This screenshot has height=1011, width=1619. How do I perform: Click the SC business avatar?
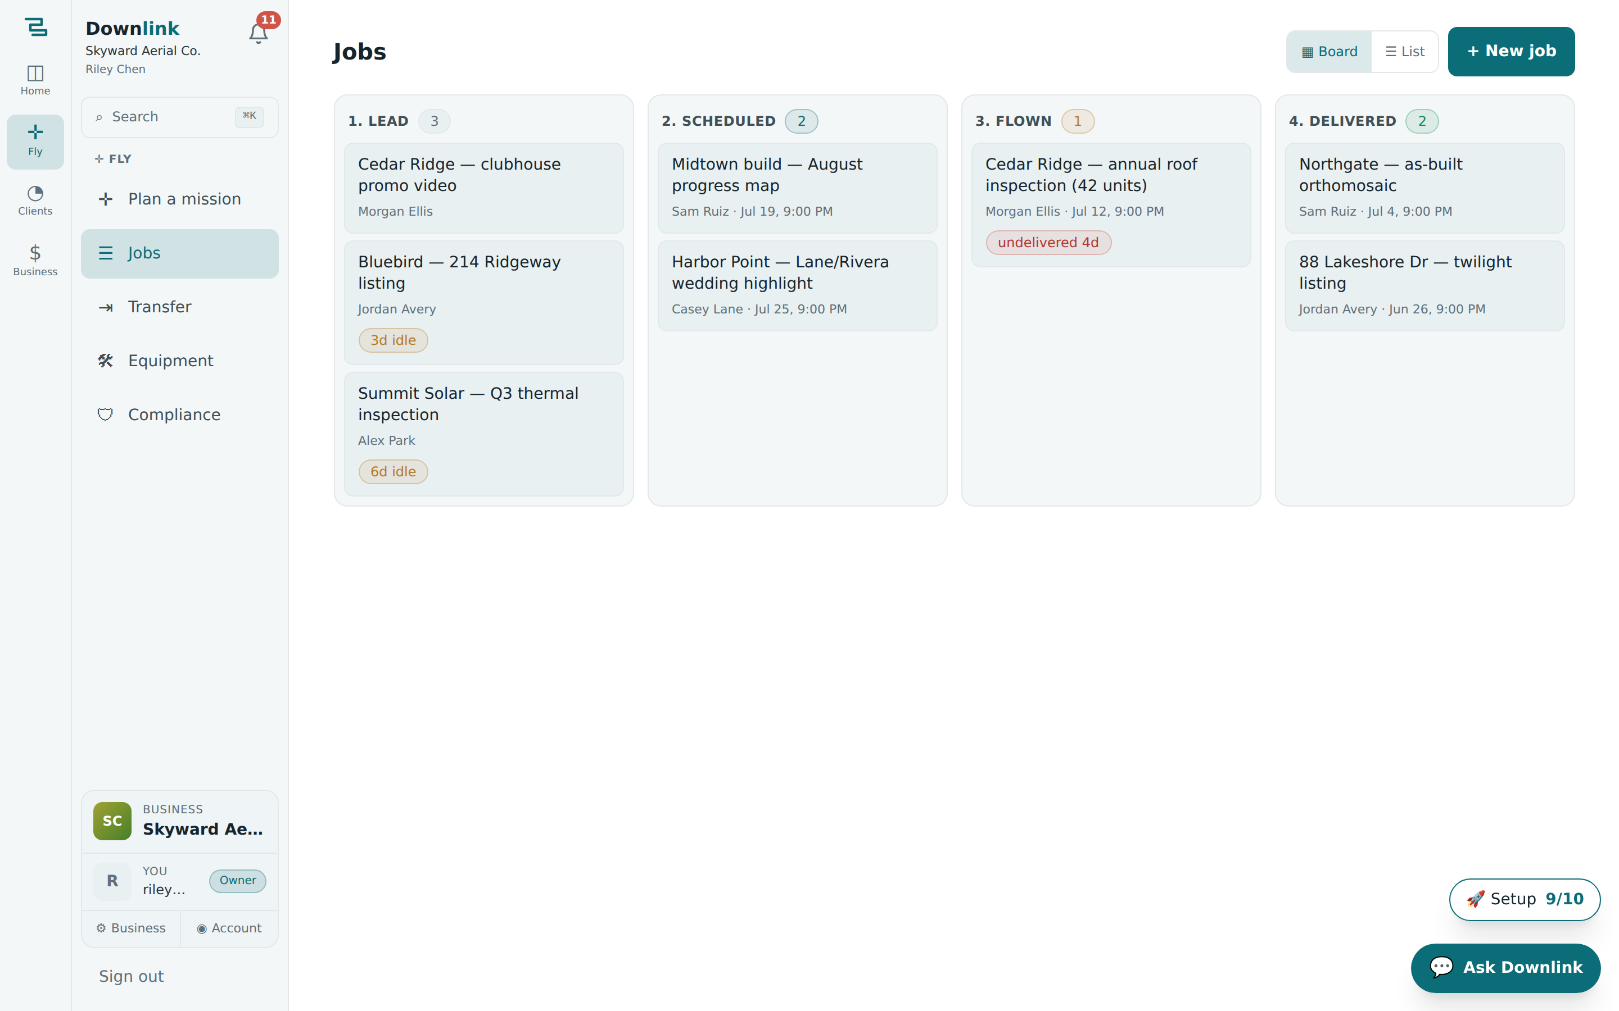112,821
